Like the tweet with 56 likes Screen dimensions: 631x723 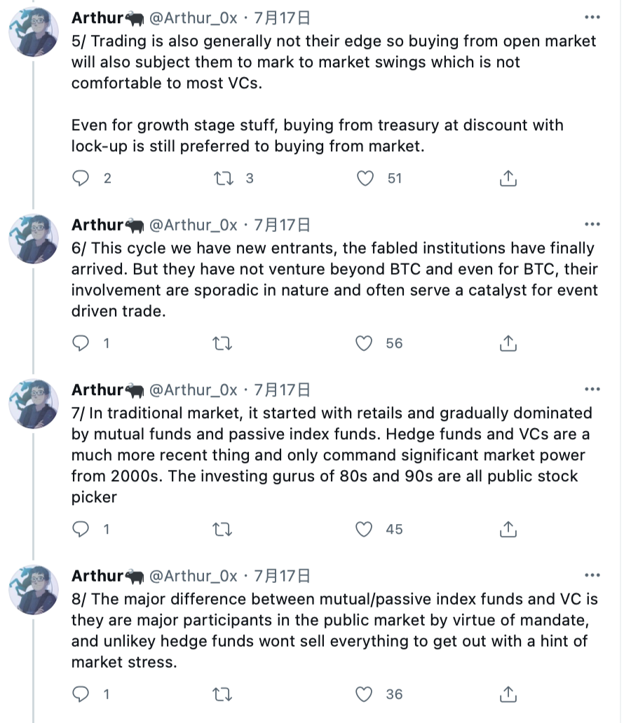tap(365, 343)
